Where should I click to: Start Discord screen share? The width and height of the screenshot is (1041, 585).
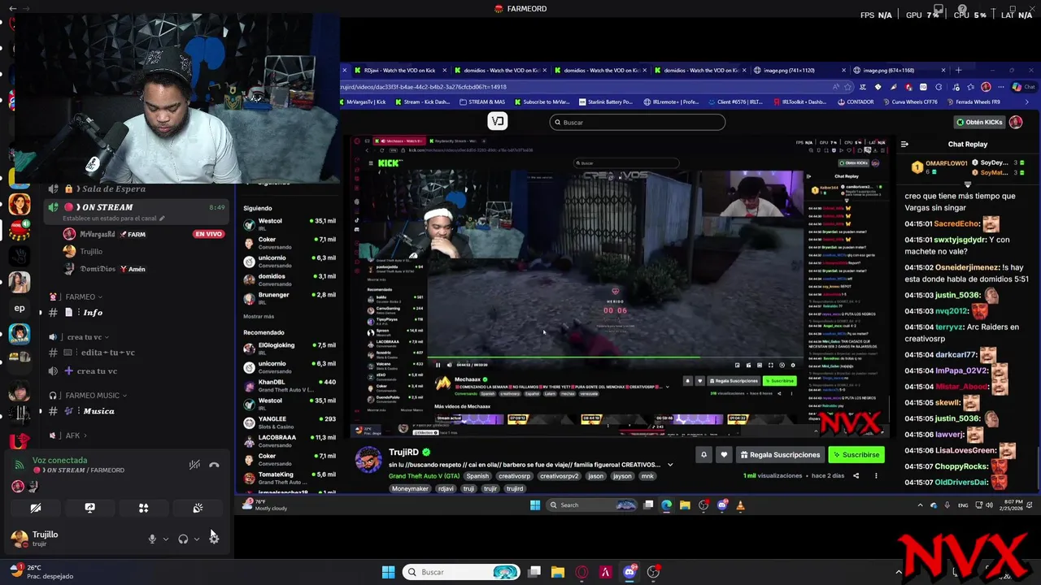[x=89, y=508]
